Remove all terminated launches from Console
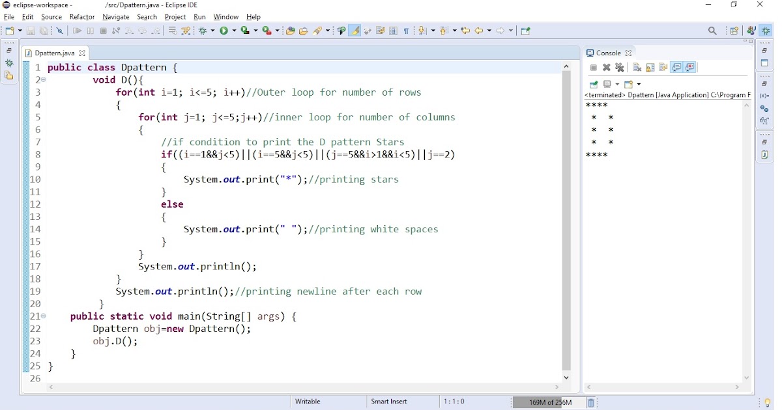Viewport: 782px width, 410px height. tap(620, 67)
